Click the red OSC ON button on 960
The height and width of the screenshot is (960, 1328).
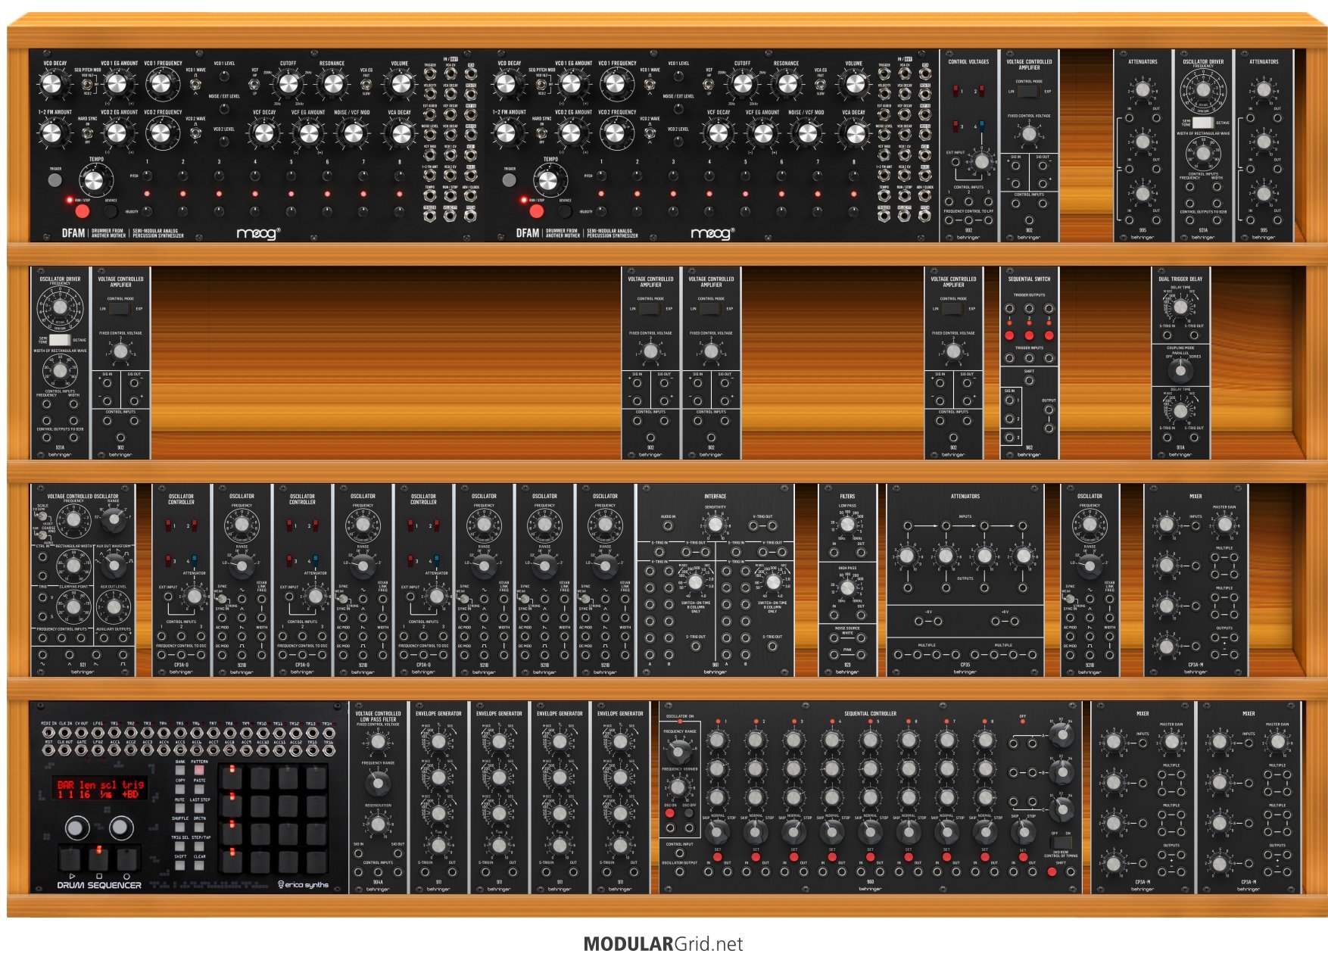[669, 814]
